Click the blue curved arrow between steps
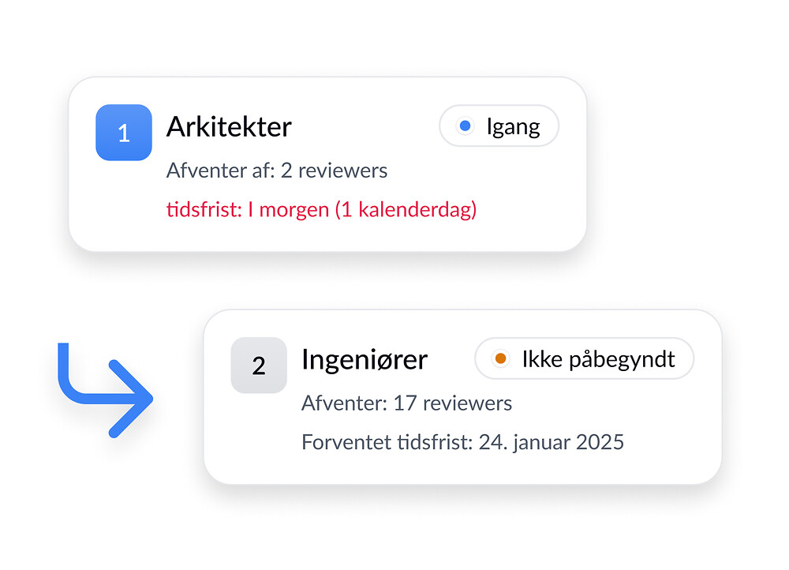 105,390
